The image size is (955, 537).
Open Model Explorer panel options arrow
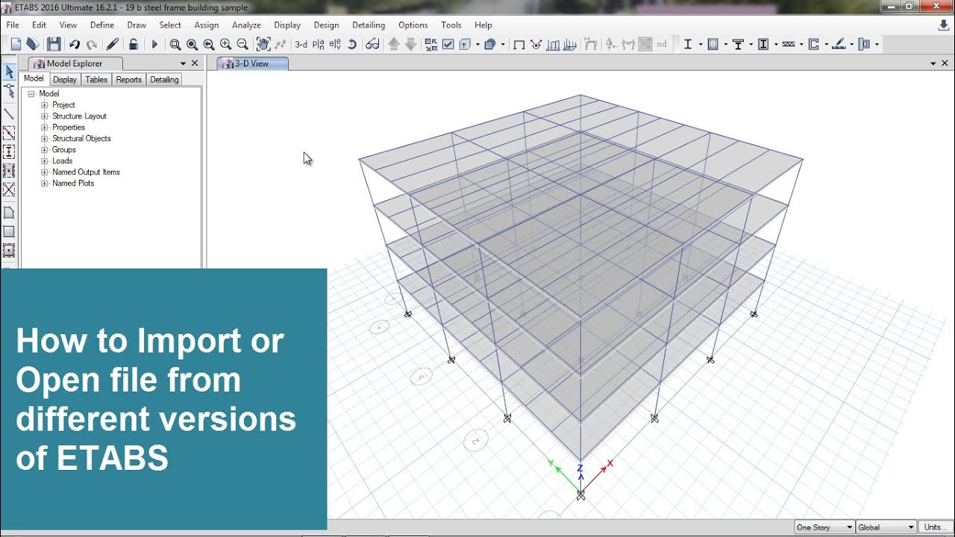tap(183, 63)
